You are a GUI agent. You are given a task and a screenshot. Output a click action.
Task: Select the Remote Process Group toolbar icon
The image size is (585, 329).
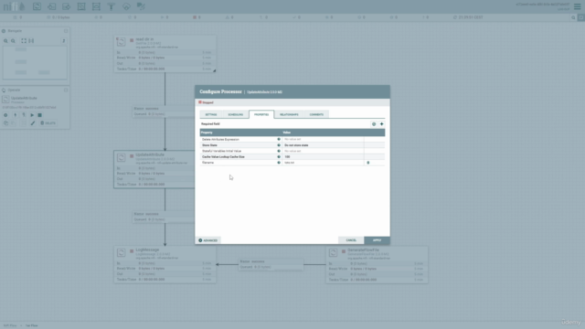(x=96, y=6)
